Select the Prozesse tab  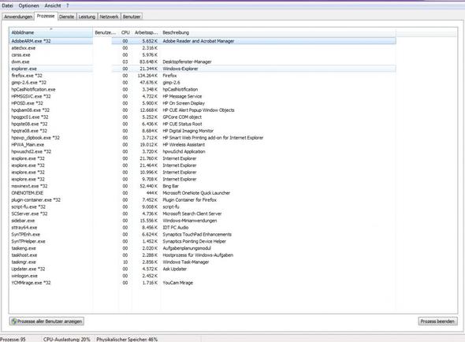tap(46, 16)
